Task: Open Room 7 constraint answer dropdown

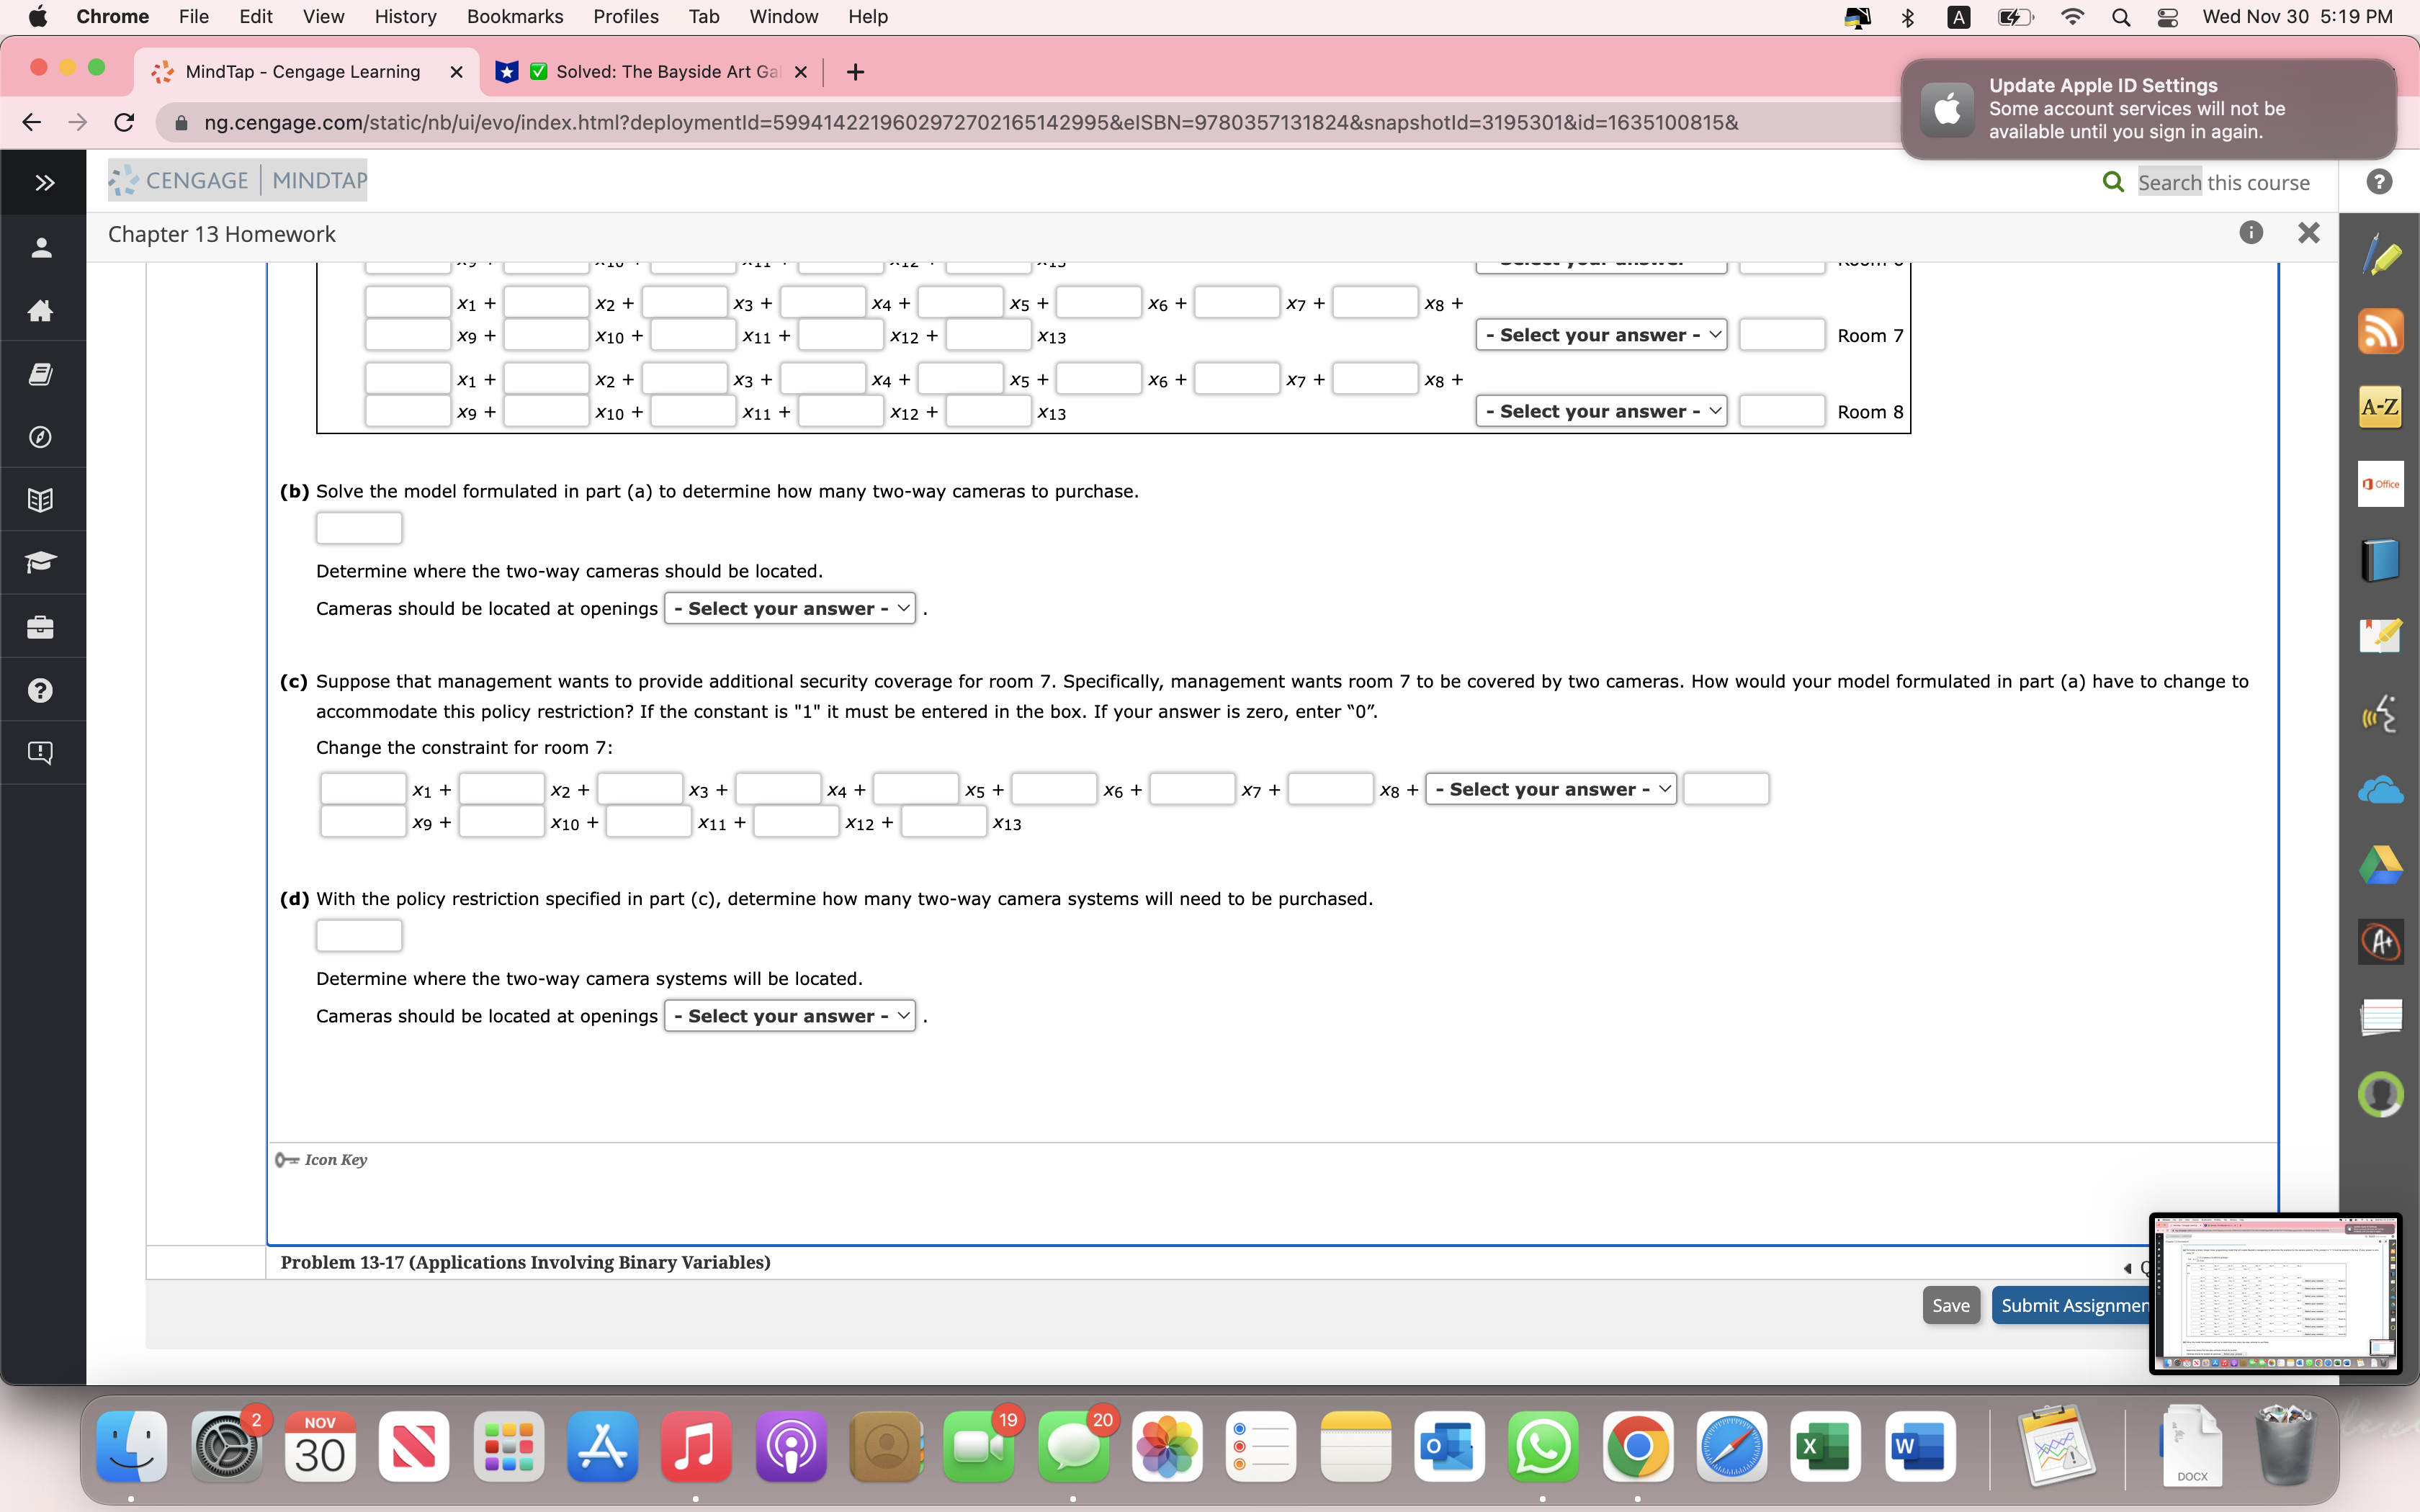Action: point(1601,335)
